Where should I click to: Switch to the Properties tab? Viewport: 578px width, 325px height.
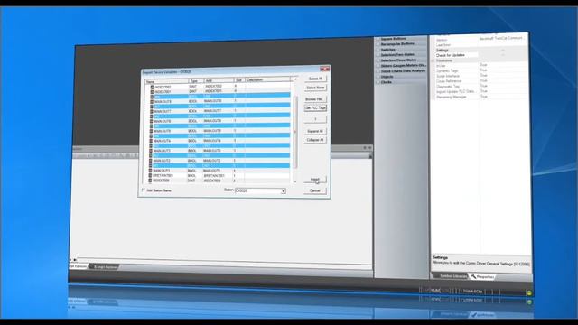[x=482, y=277]
